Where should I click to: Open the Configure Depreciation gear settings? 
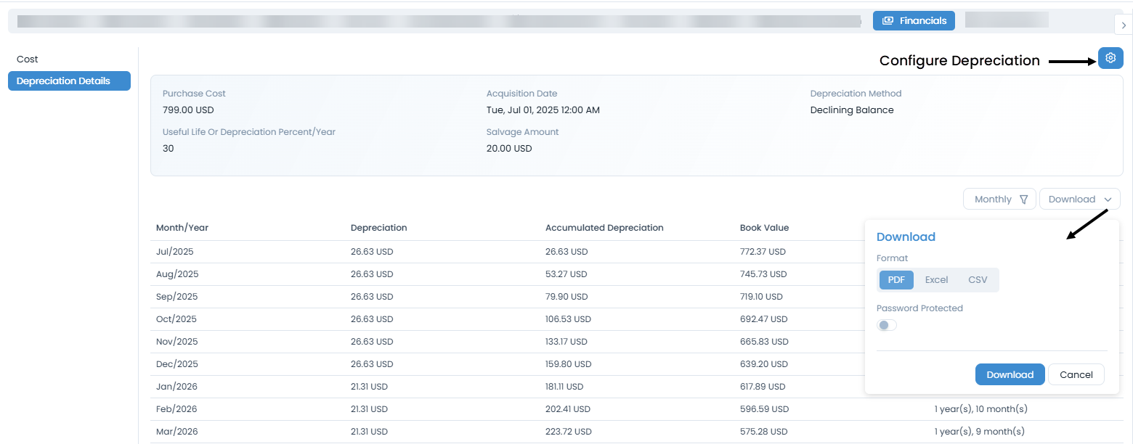click(1110, 57)
